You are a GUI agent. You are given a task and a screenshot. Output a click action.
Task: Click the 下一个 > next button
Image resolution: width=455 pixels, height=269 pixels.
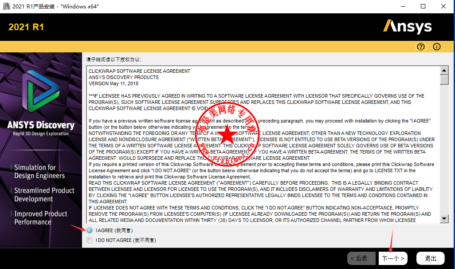(x=393, y=258)
